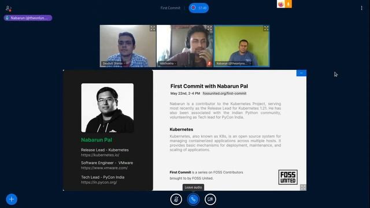Screen dimensions: 370x208
Task: Click the https://in.pycon.org/ link
Action: pos(99,183)
